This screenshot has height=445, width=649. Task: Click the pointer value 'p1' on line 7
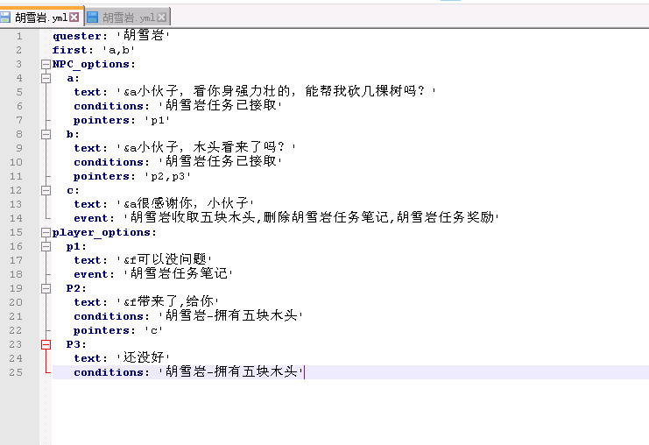(x=158, y=121)
